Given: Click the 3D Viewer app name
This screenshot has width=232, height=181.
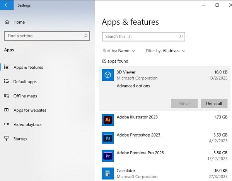Looking at the screenshot, I should pos(126,72).
